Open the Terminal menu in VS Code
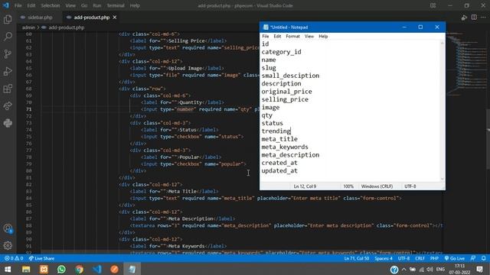The height and width of the screenshot is (275, 490). 116,5
